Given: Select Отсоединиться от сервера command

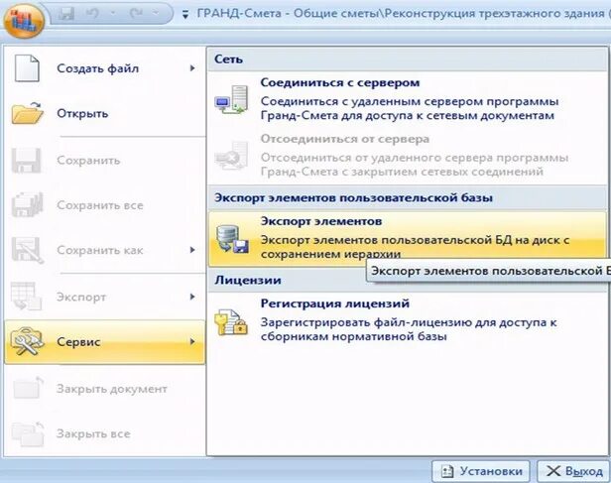Looking at the screenshot, I should (x=407, y=156).
